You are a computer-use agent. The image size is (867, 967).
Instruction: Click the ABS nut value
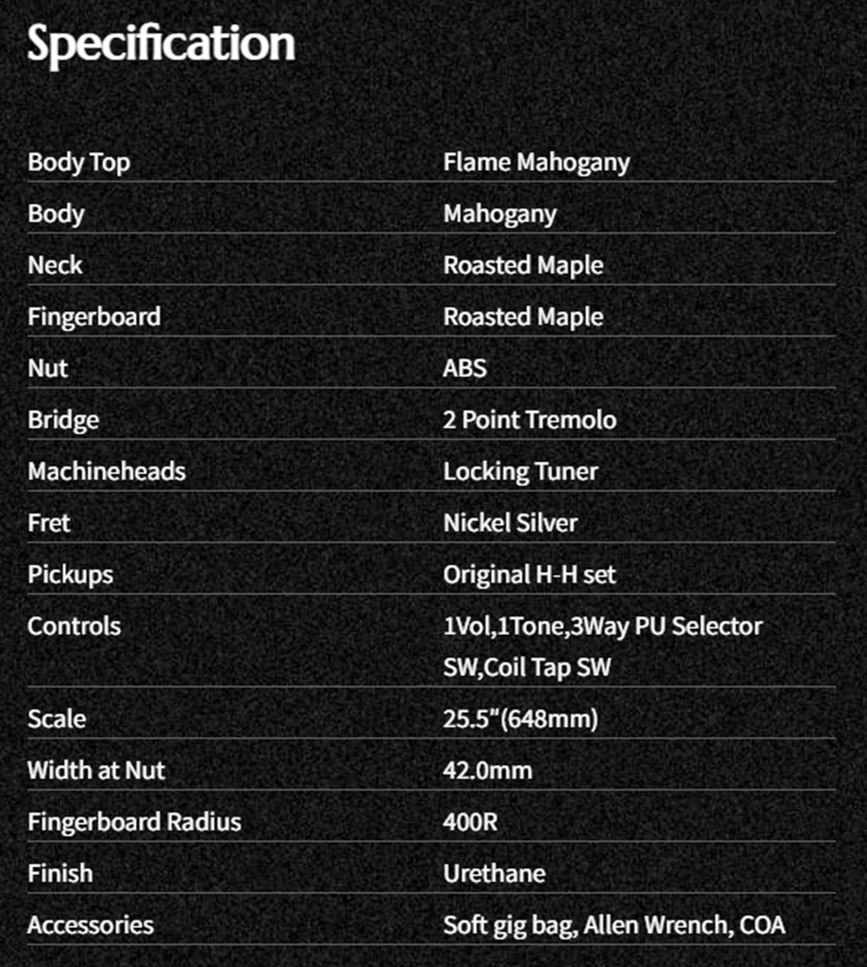(x=465, y=369)
